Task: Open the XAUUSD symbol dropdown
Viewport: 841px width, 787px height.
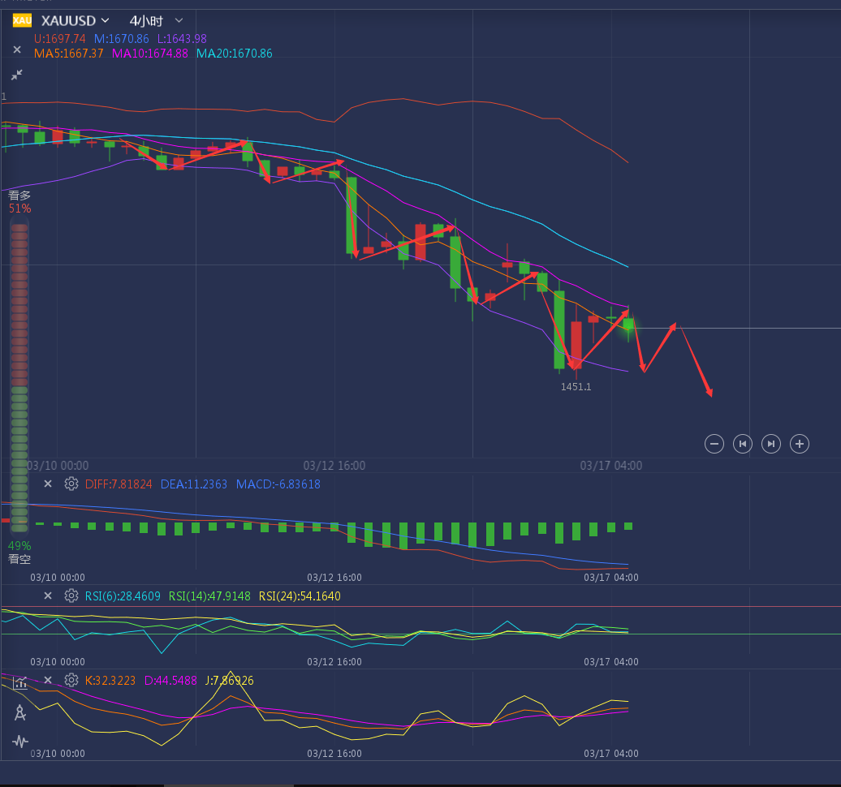Action: point(75,20)
